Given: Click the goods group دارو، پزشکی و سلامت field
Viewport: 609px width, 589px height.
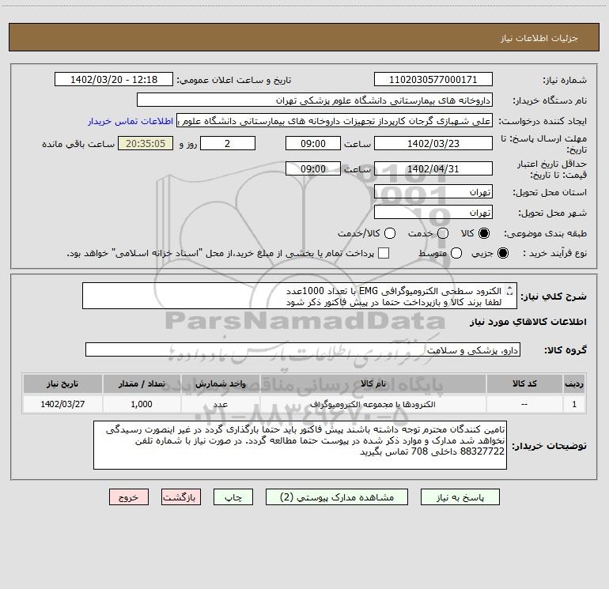Looking at the screenshot, I should pyautogui.click(x=303, y=349).
